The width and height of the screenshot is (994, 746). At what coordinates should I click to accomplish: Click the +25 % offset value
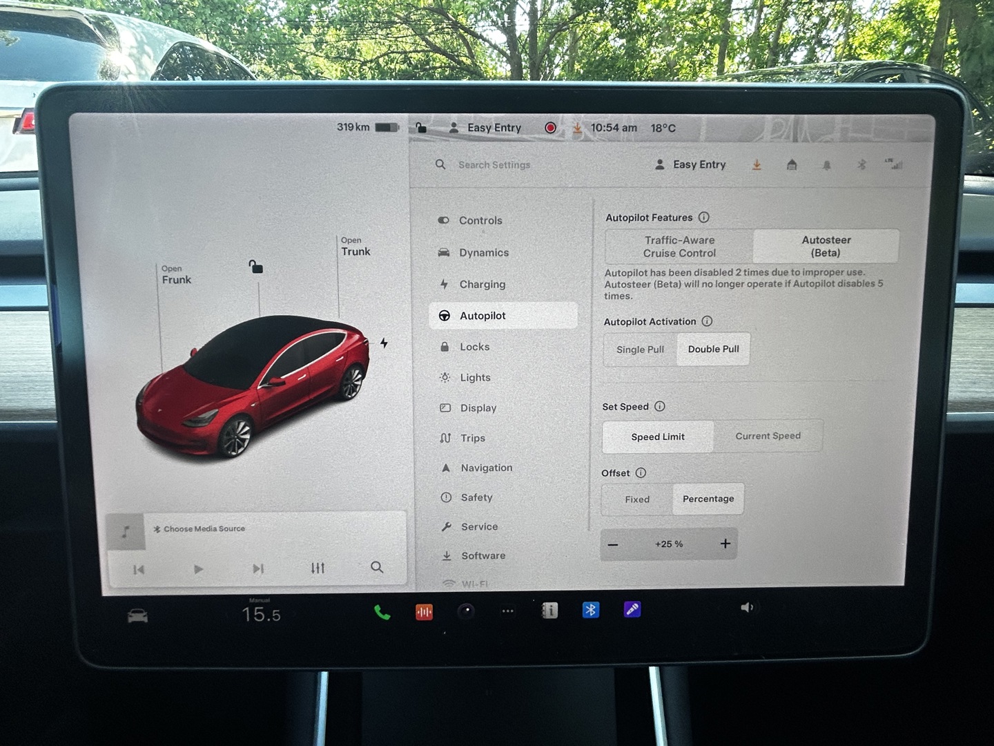[669, 544]
